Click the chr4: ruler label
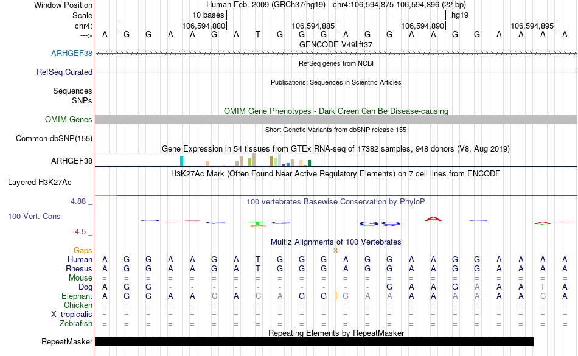The height and width of the screenshot is (356, 578). click(83, 26)
